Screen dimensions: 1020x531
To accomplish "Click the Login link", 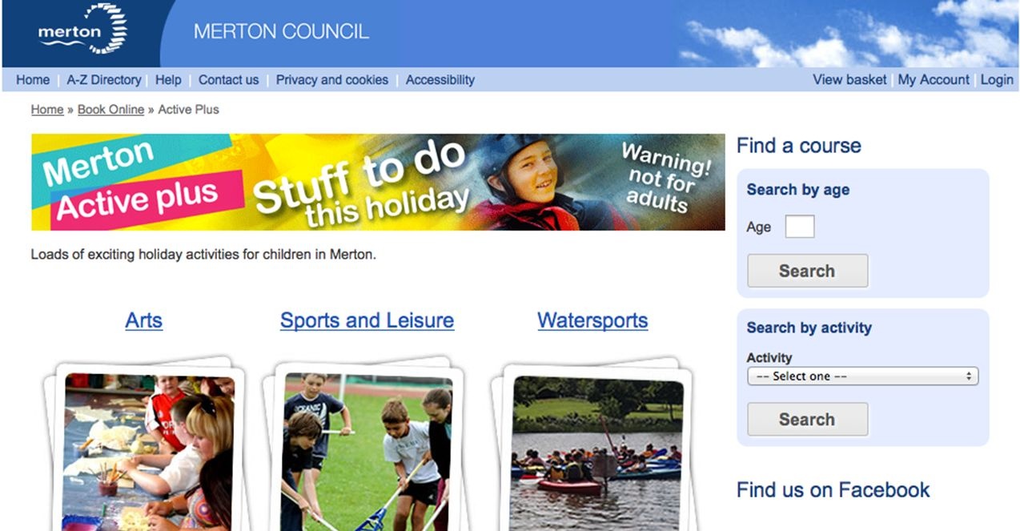I will click(x=997, y=80).
